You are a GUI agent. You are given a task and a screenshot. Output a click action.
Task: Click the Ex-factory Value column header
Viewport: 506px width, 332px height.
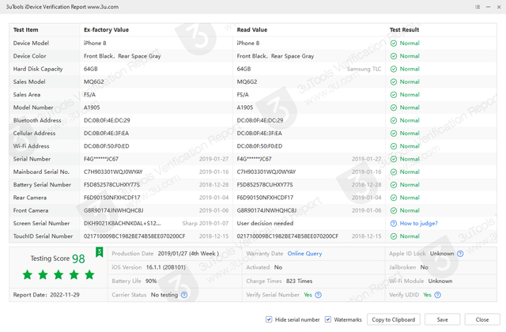106,30
